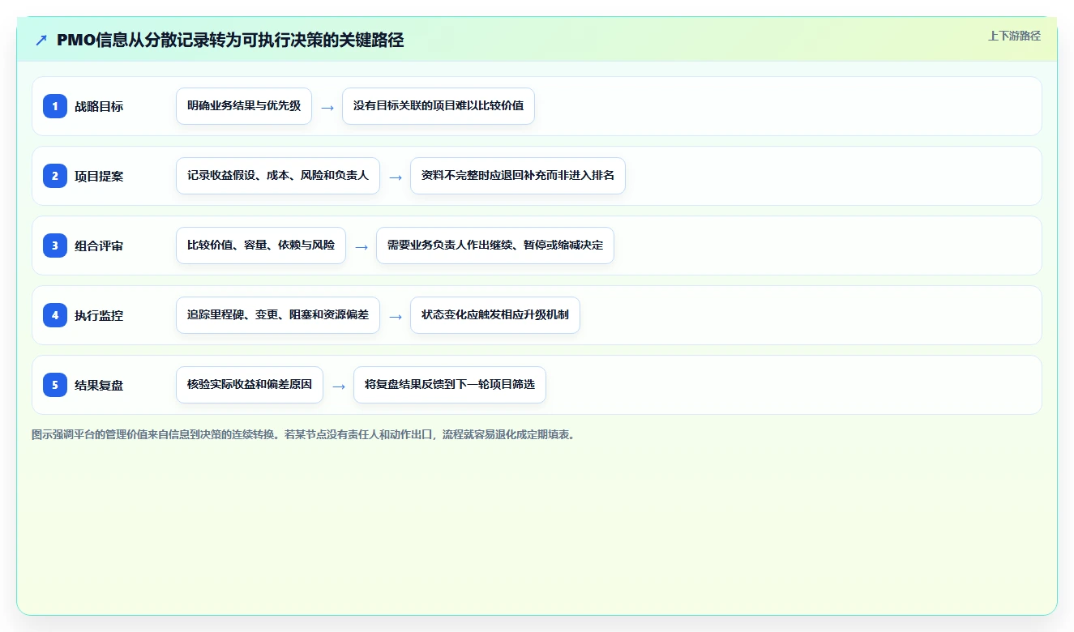Click the PMO信息从分散记录转为可执行决策的关键路径 title

tap(230, 40)
